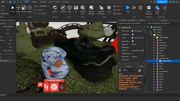Open the Output filter funnel icon

(x=120, y=70)
